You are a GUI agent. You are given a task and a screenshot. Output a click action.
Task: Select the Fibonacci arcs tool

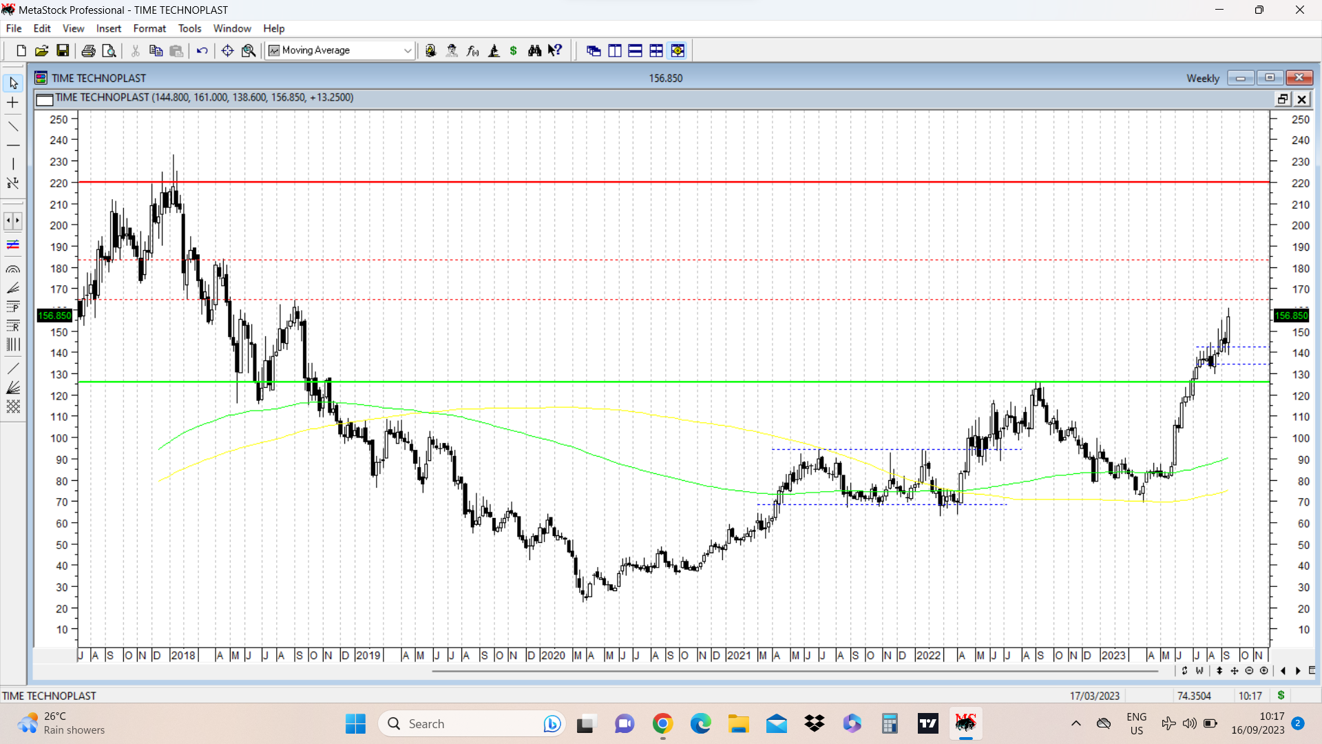[x=13, y=269]
